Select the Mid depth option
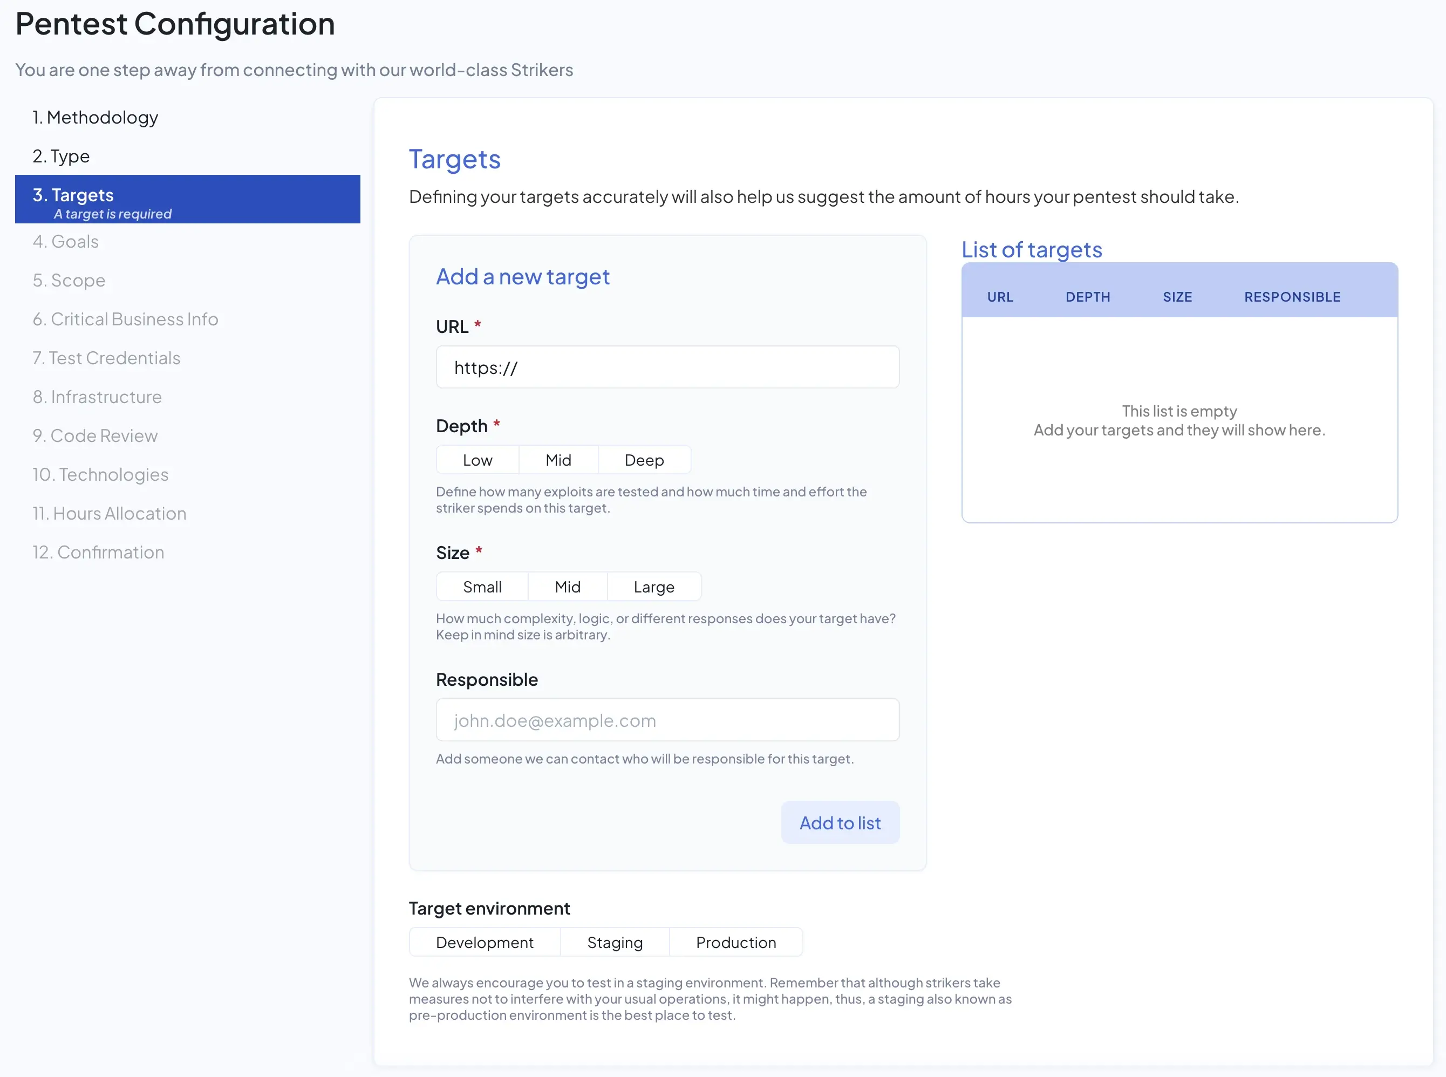The width and height of the screenshot is (1446, 1077). [558, 460]
